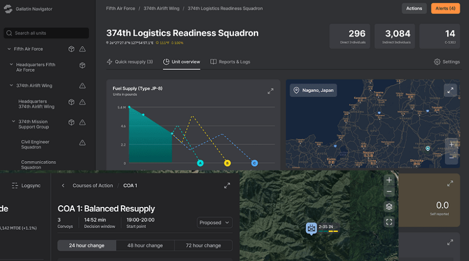Go back with the Courses of Action arrow
Image resolution: width=469 pixels, height=261 pixels.
[63, 185]
